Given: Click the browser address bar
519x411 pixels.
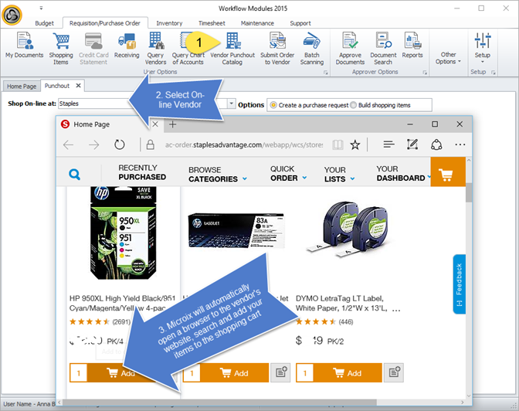Looking at the screenshot, I should pos(239,144).
